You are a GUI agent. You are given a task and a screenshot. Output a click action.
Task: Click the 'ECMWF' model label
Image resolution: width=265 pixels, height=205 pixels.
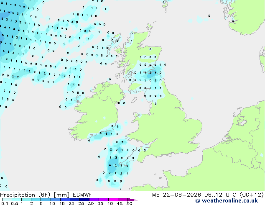(82, 195)
